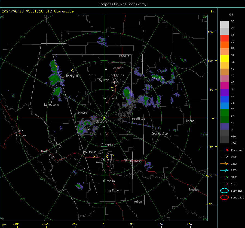Click the cyan 27ZW arrow icon
The image size is (245, 228).
pos(224,170)
